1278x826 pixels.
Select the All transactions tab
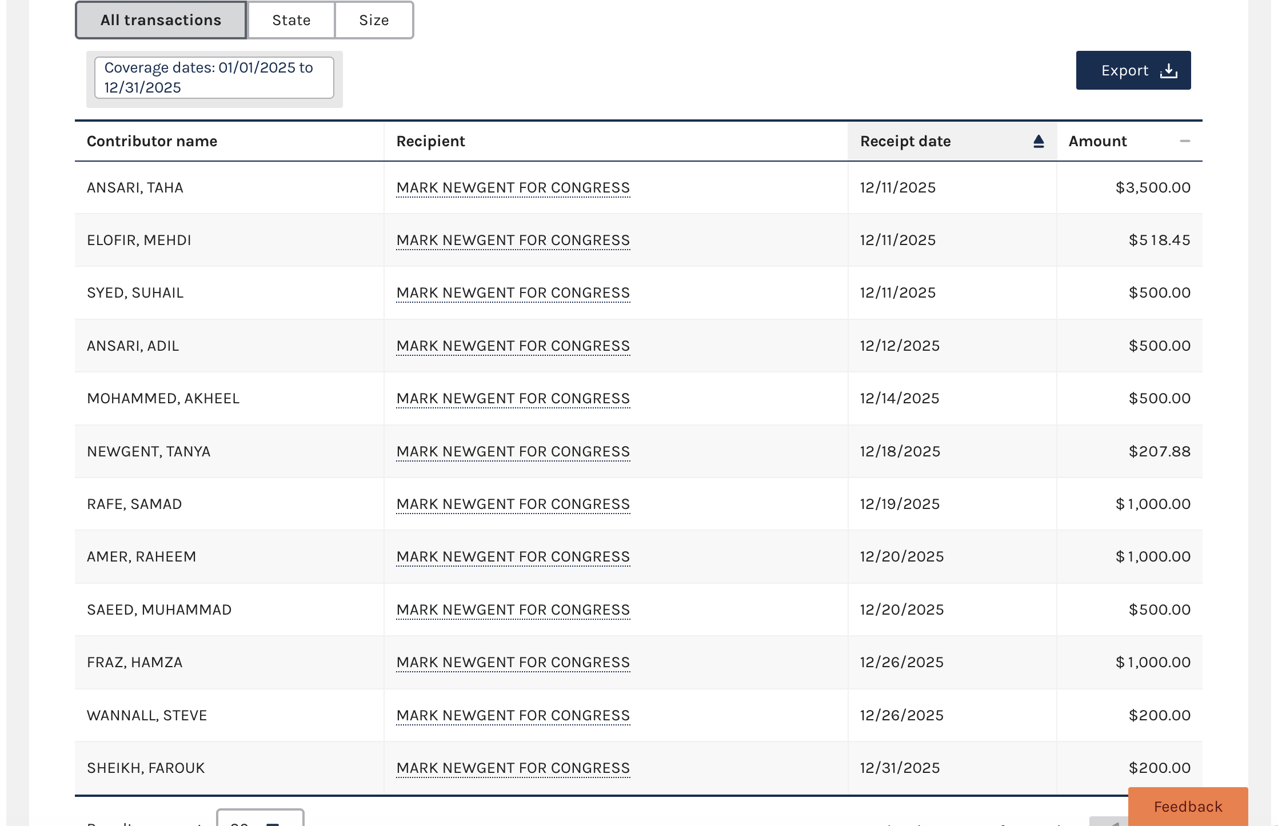(x=161, y=20)
